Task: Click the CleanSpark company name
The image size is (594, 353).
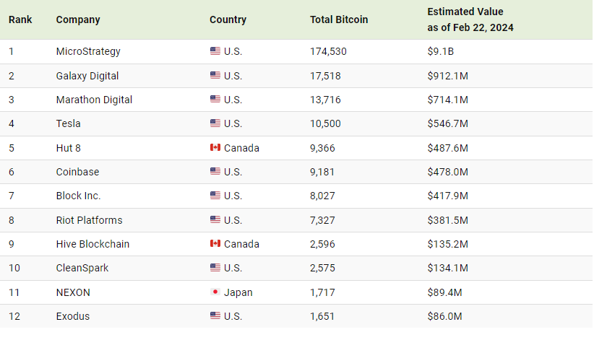Action: click(x=82, y=268)
